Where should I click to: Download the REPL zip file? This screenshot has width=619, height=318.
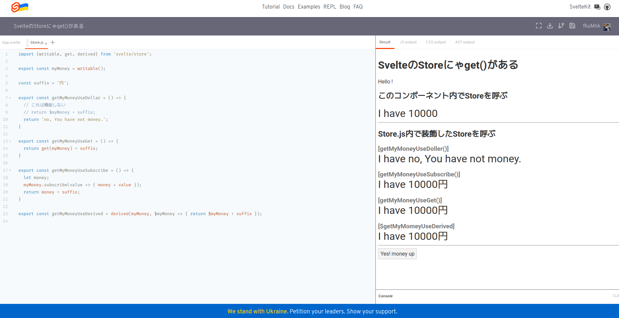coord(550,26)
